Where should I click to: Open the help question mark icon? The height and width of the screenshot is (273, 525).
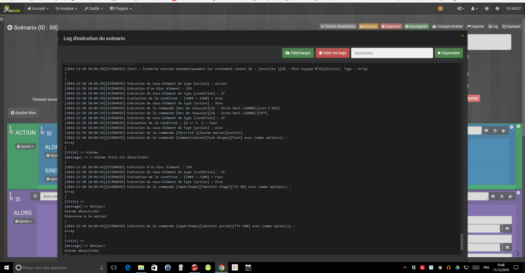point(487,8)
